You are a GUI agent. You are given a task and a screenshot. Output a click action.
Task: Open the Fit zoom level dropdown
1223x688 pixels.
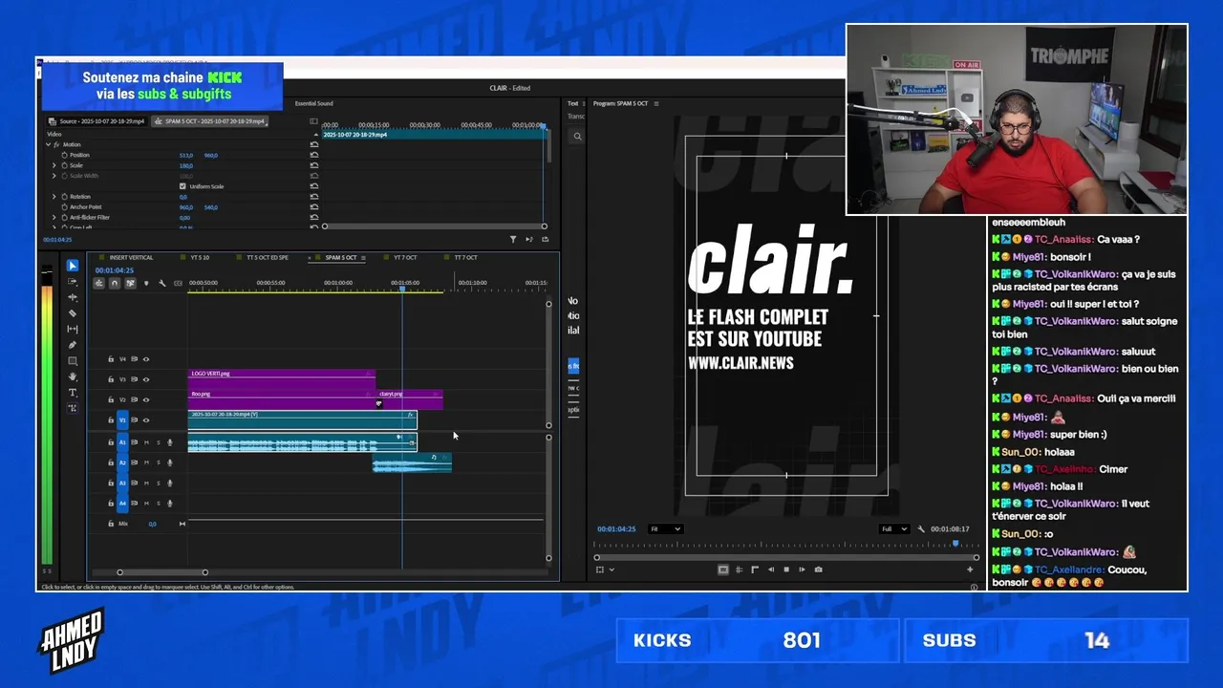[666, 529]
